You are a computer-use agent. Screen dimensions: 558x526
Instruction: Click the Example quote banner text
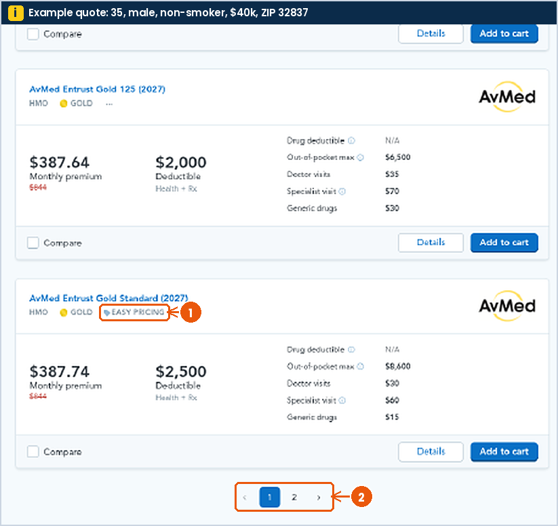coord(168,13)
